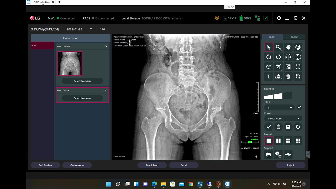
Task: Add an R/L side marker
Action: click(x=278, y=76)
